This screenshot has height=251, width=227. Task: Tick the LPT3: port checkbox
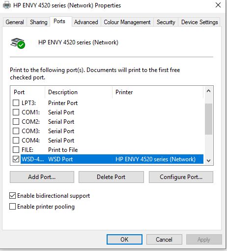(16, 103)
